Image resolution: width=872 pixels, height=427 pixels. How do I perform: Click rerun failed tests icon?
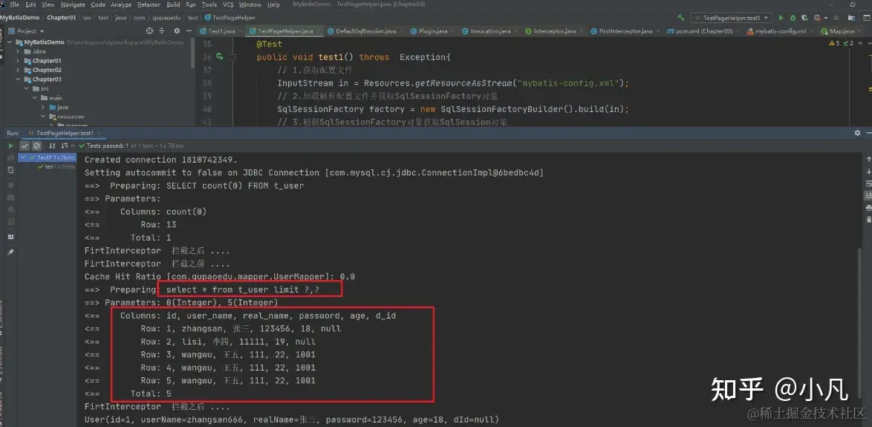(10, 158)
